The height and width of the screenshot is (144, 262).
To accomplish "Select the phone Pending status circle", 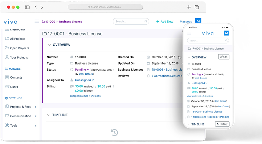I will click(189, 74).
